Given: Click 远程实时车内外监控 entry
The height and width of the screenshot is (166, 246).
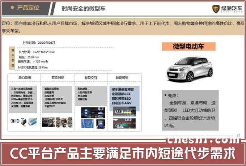Looking at the screenshot, I should pyautogui.click(x=55, y=103).
